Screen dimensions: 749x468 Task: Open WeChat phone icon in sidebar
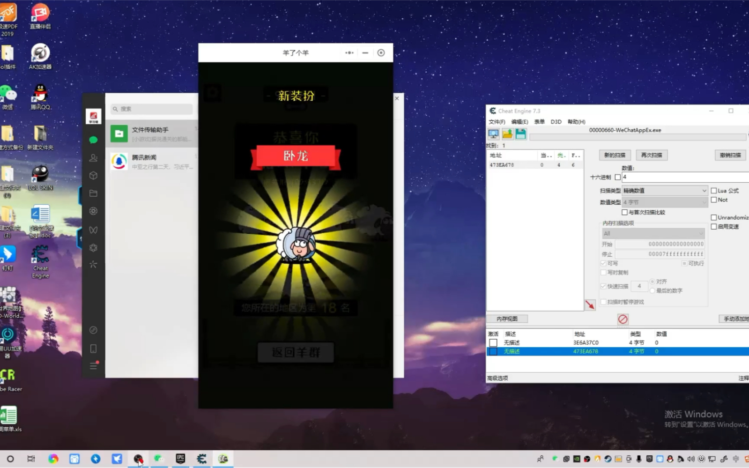point(93,349)
